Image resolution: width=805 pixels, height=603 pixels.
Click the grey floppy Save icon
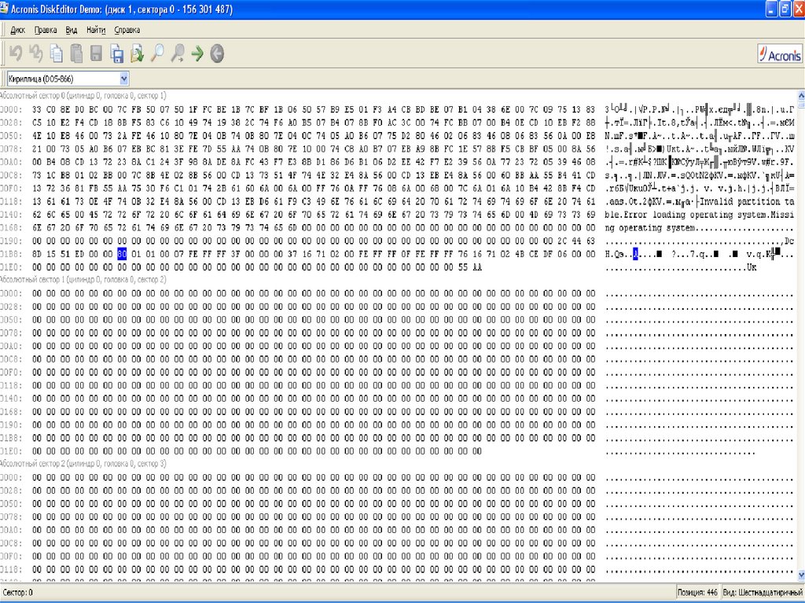pos(96,53)
